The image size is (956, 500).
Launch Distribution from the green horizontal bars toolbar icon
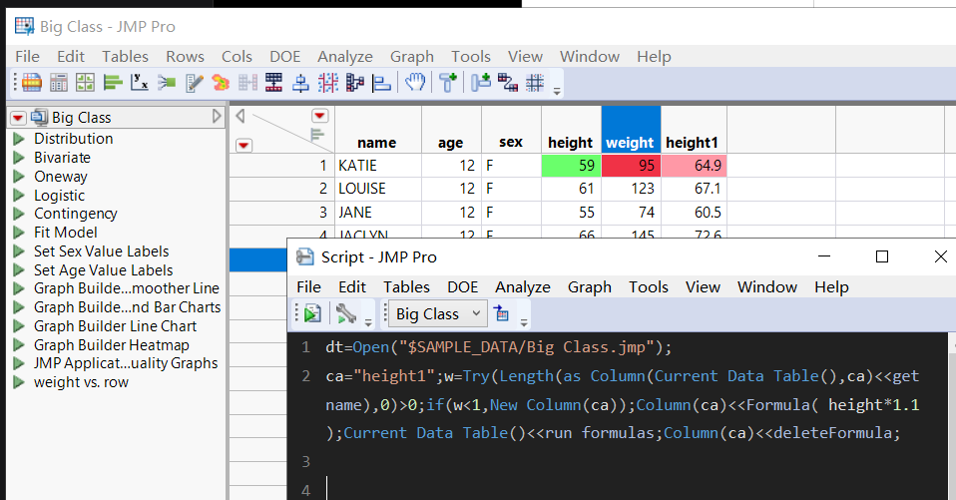(113, 82)
